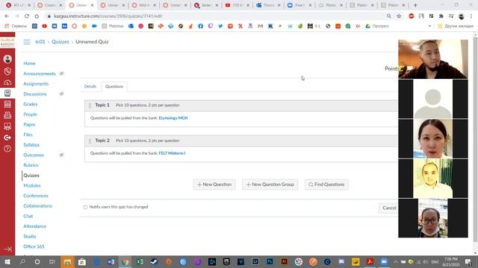Click the New Question button
The width and height of the screenshot is (478, 268).
(x=214, y=185)
